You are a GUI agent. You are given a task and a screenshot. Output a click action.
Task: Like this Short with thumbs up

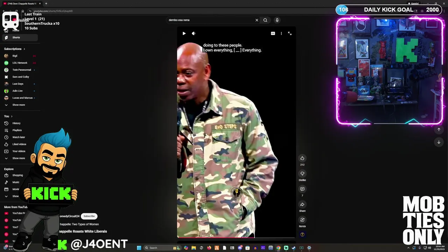point(302,158)
